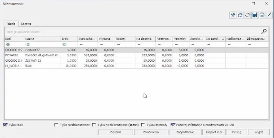Click the pencil edit icon

pyautogui.click(x=269, y=15)
